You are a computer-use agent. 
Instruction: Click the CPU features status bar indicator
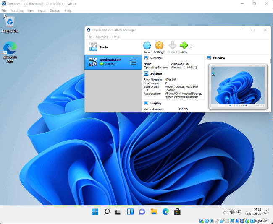click(x=242, y=221)
